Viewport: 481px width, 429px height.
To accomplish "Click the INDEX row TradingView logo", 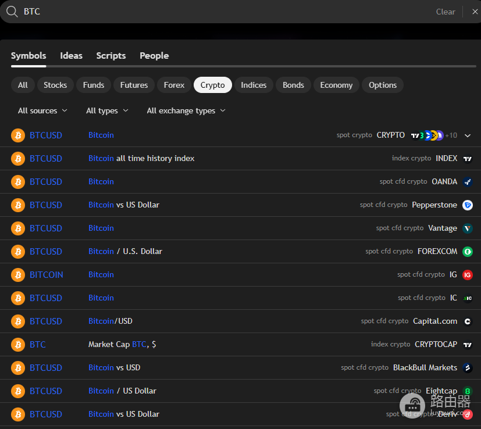I will 468,159.
